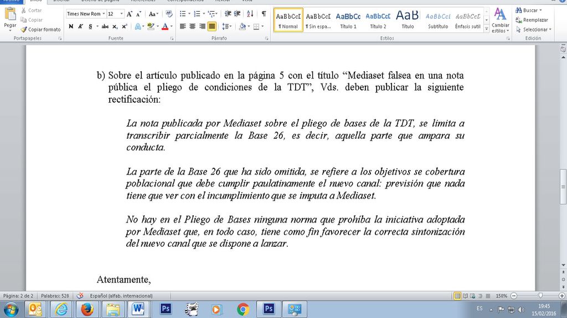
Task: Apply the Subtítulo style
Action: click(438, 20)
